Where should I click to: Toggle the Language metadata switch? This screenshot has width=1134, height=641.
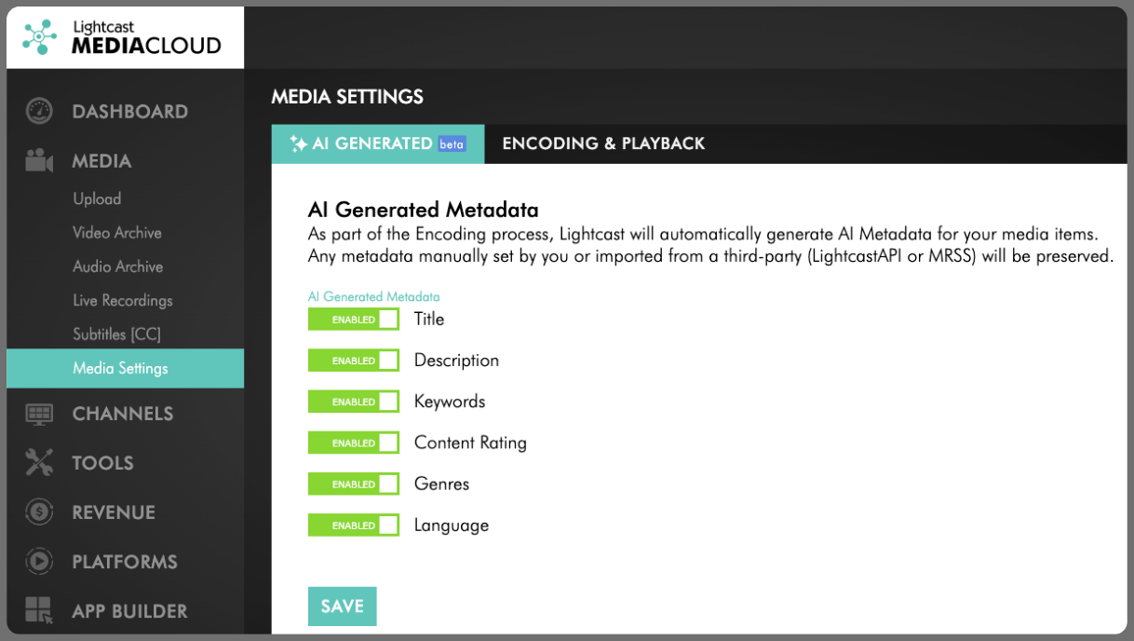354,525
